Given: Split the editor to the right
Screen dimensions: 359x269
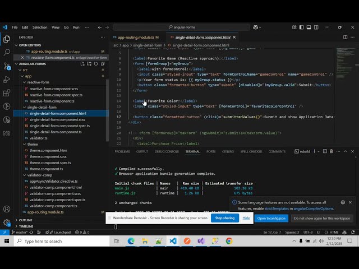Looking at the screenshot, I should coord(345,37).
